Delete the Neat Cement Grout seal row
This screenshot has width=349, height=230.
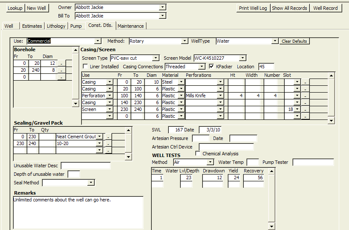(108, 137)
